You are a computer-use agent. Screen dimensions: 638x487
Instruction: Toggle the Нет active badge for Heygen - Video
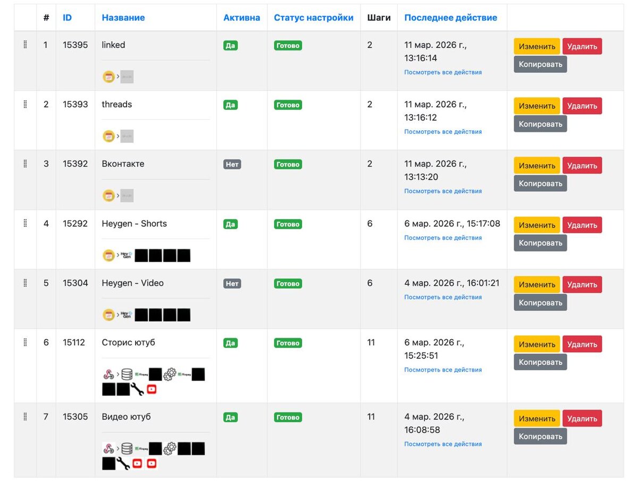pyautogui.click(x=232, y=283)
